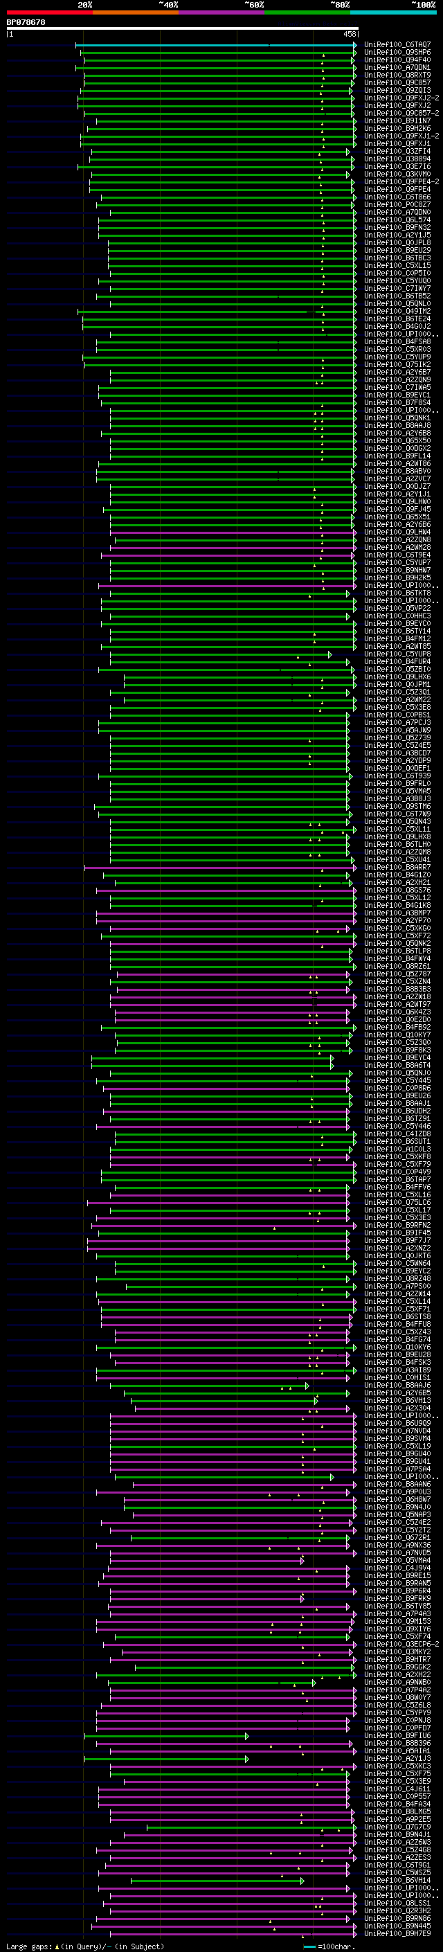443x1952 pixels.
Task: Pick hit name UniRef100_B6TB52
Action: pos(397,296)
